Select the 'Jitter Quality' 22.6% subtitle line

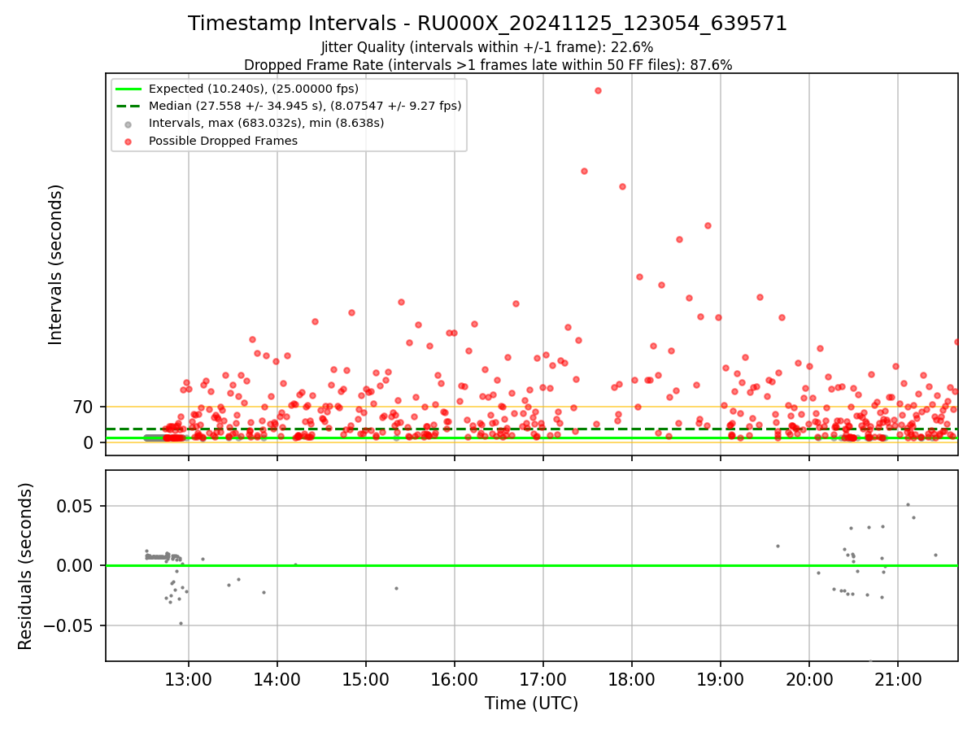point(487,47)
